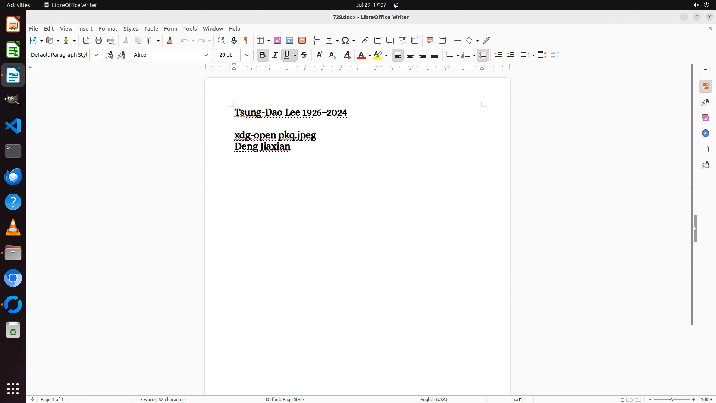Open the Tools menu
716x403 pixels.
click(190, 29)
